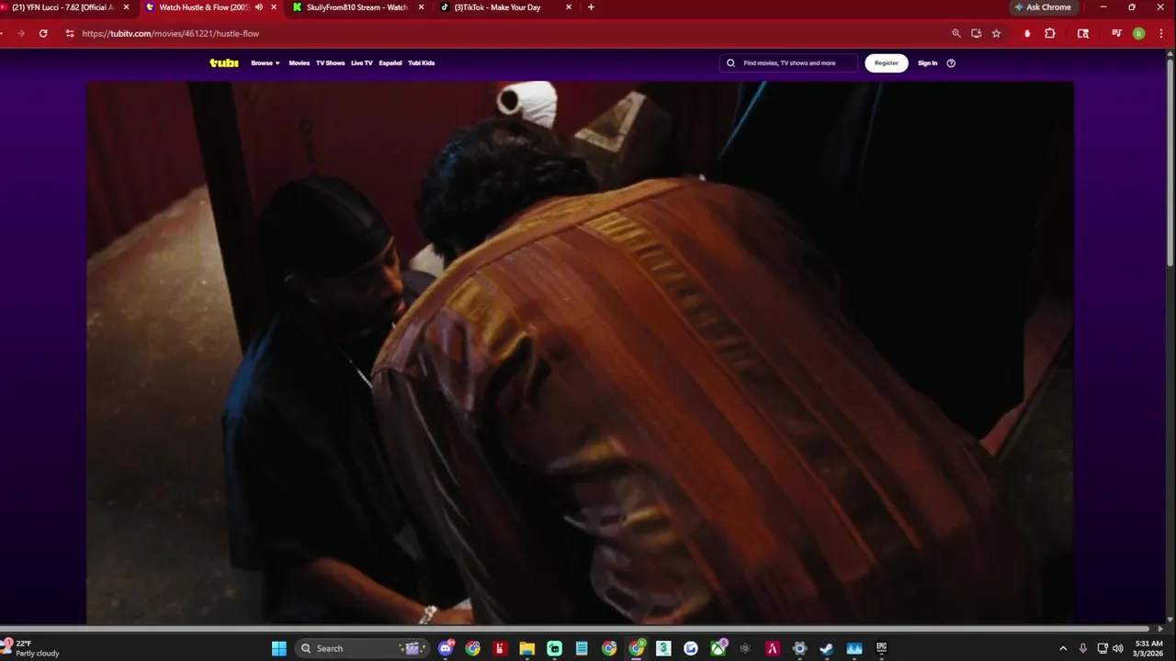Click the Sign In link

click(x=928, y=63)
